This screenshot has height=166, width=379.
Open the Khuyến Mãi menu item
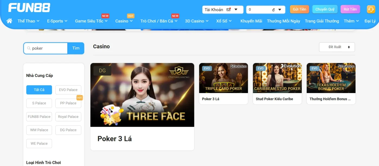point(251,21)
